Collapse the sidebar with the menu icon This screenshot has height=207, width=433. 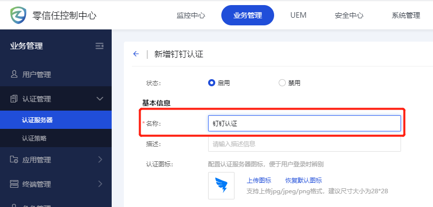pyautogui.click(x=99, y=46)
